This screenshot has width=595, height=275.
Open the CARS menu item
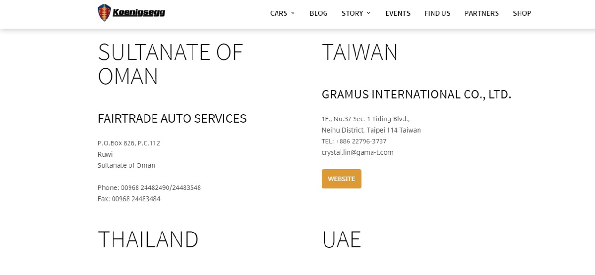point(278,13)
